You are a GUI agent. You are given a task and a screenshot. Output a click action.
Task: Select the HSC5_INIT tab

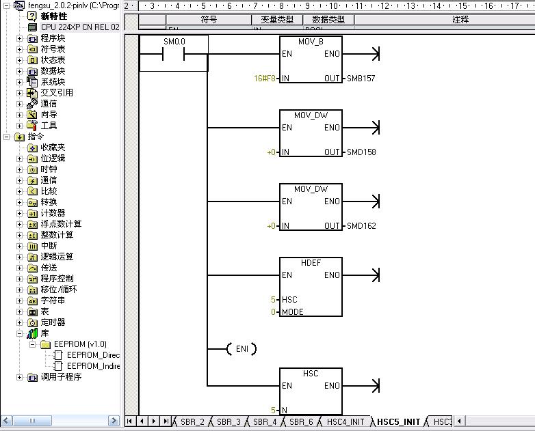pyautogui.click(x=399, y=421)
